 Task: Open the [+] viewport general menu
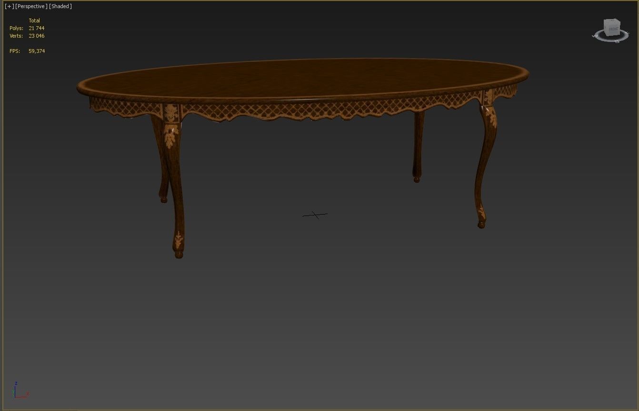tap(9, 6)
